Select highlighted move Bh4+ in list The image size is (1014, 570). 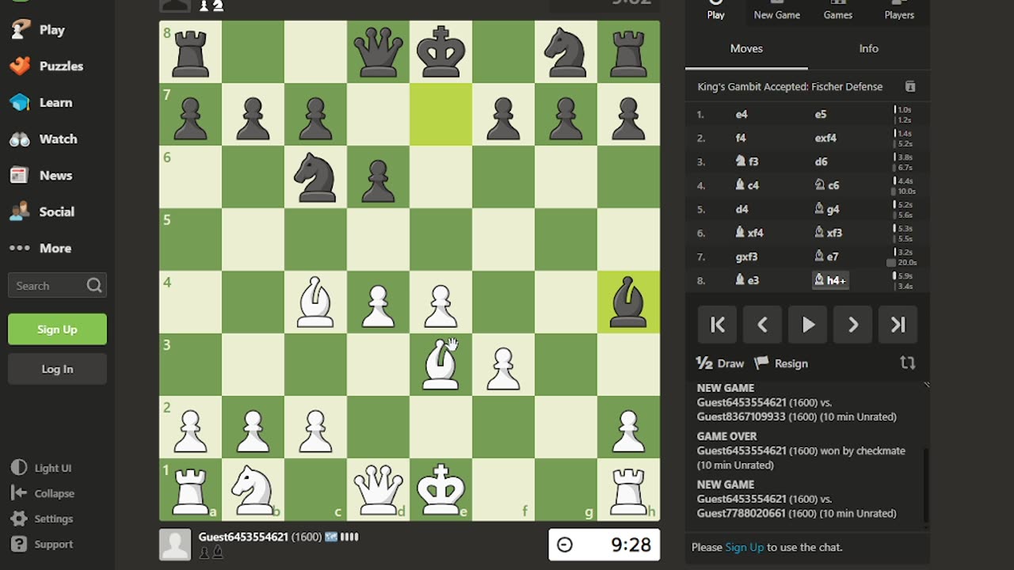click(830, 280)
